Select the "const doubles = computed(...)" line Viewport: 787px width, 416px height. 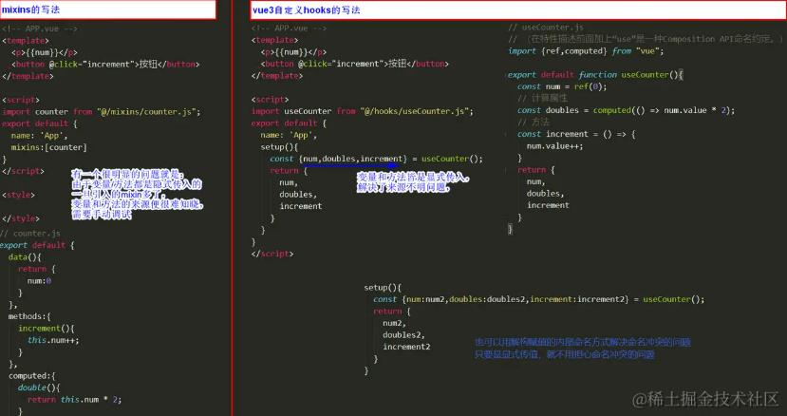point(626,110)
